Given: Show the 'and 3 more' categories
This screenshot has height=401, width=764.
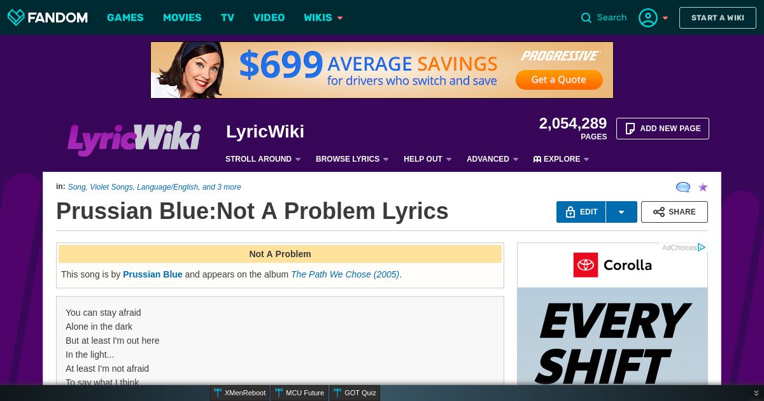Looking at the screenshot, I should tap(222, 187).
